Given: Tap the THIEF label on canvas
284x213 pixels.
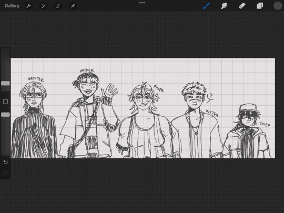Looking at the screenshot, I should [265, 125].
